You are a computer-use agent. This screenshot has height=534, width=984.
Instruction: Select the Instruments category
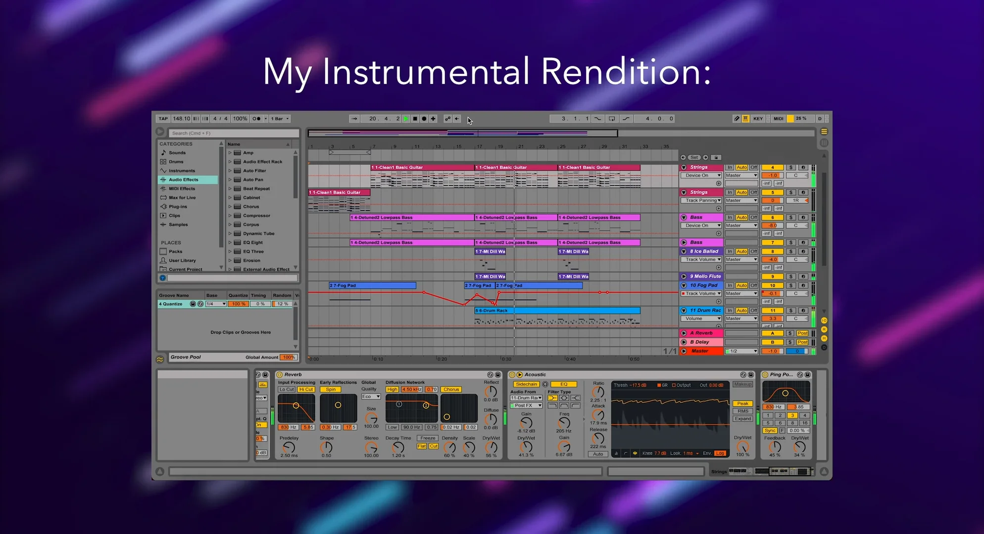click(x=182, y=171)
